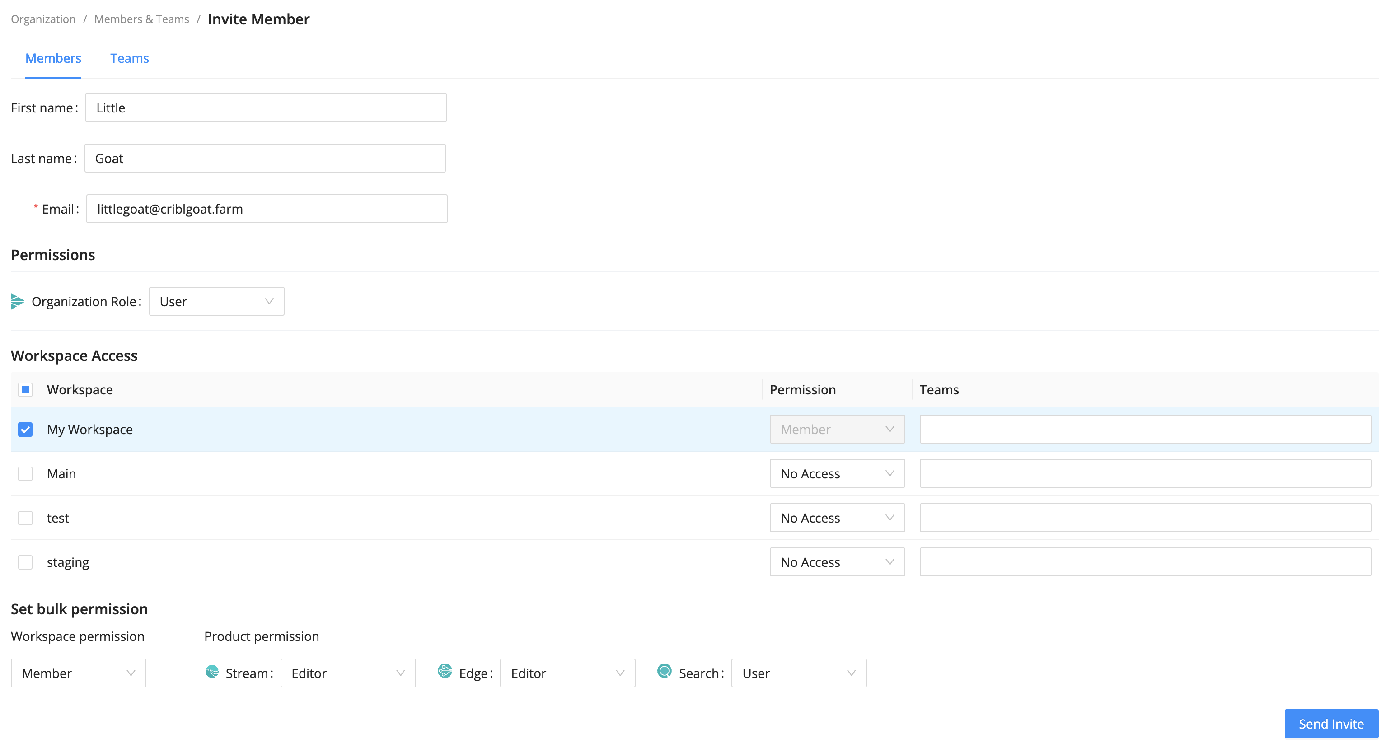This screenshot has height=748, width=1386.
Task: Click the Cribl Organization Role icon
Action: [x=17, y=301]
